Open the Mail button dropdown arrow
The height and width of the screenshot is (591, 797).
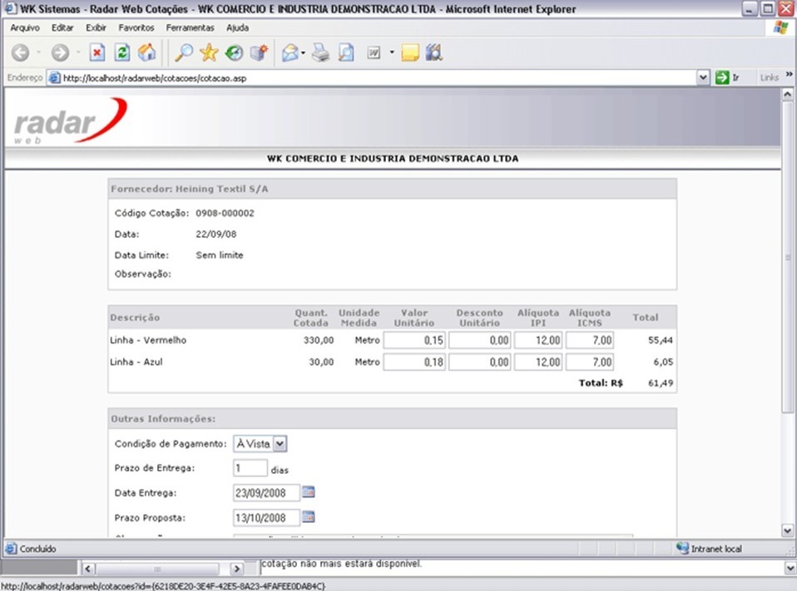(x=304, y=53)
